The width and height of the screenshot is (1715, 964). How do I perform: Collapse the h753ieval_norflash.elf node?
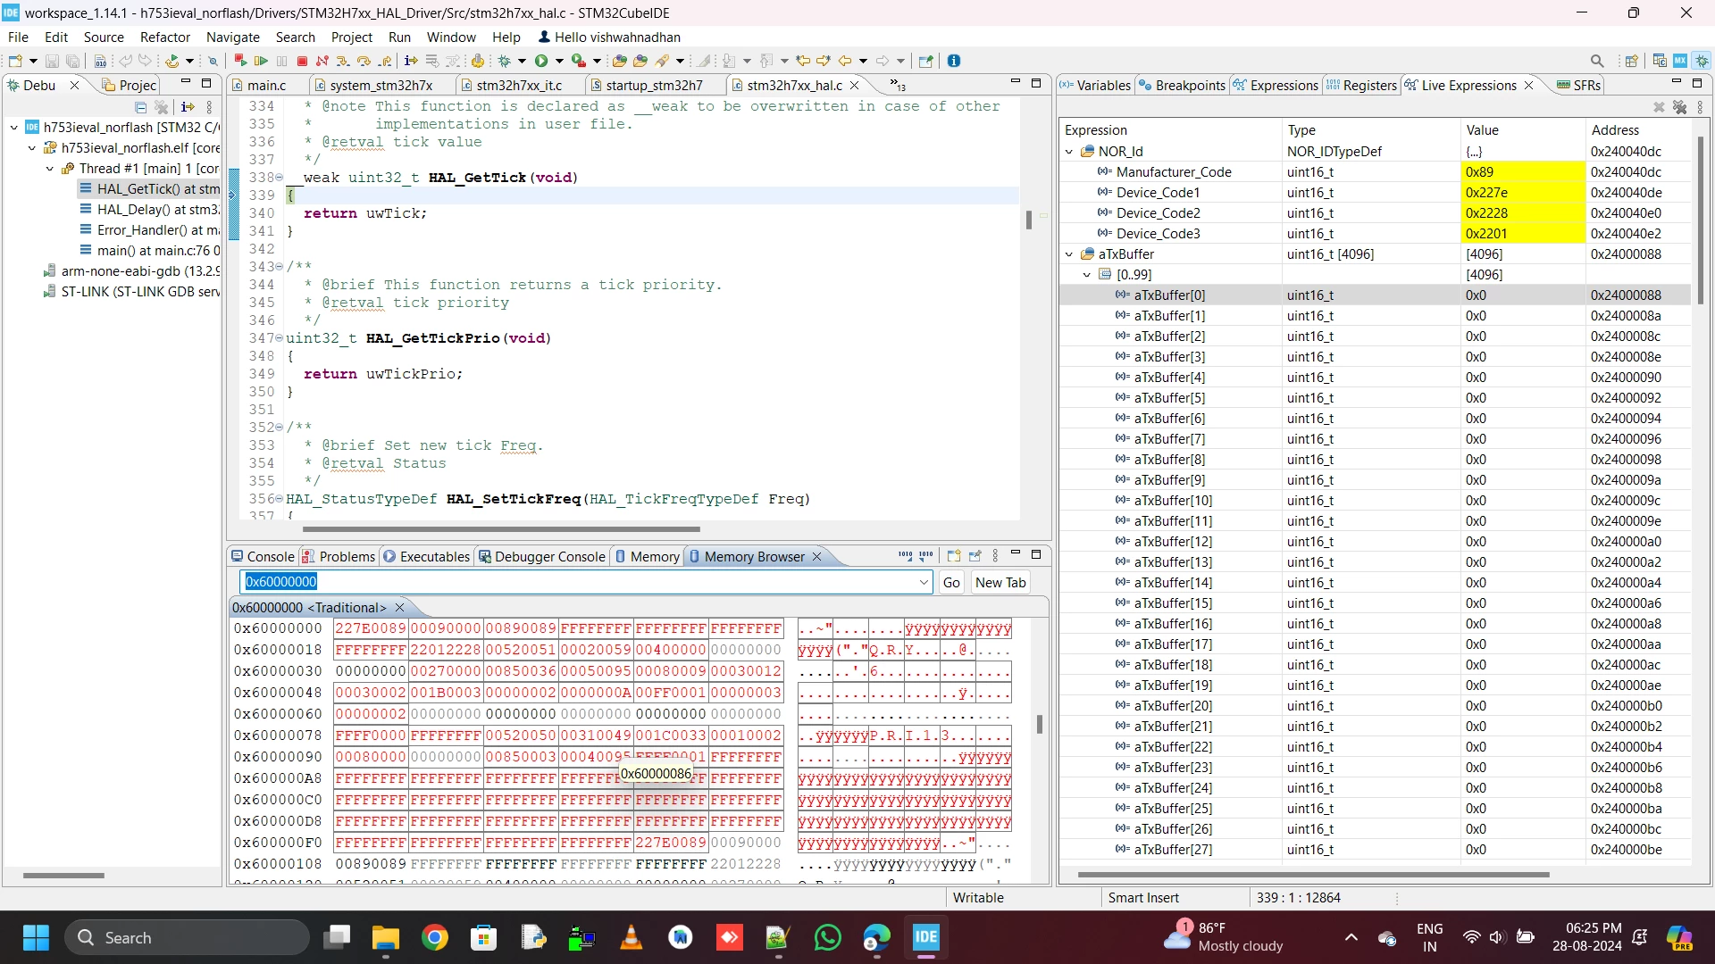32,148
